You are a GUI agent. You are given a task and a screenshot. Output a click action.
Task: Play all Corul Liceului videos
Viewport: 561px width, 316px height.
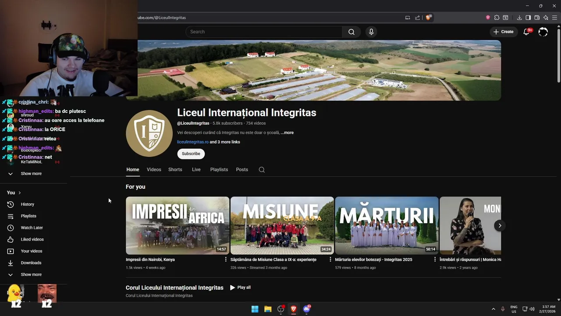(x=240, y=287)
